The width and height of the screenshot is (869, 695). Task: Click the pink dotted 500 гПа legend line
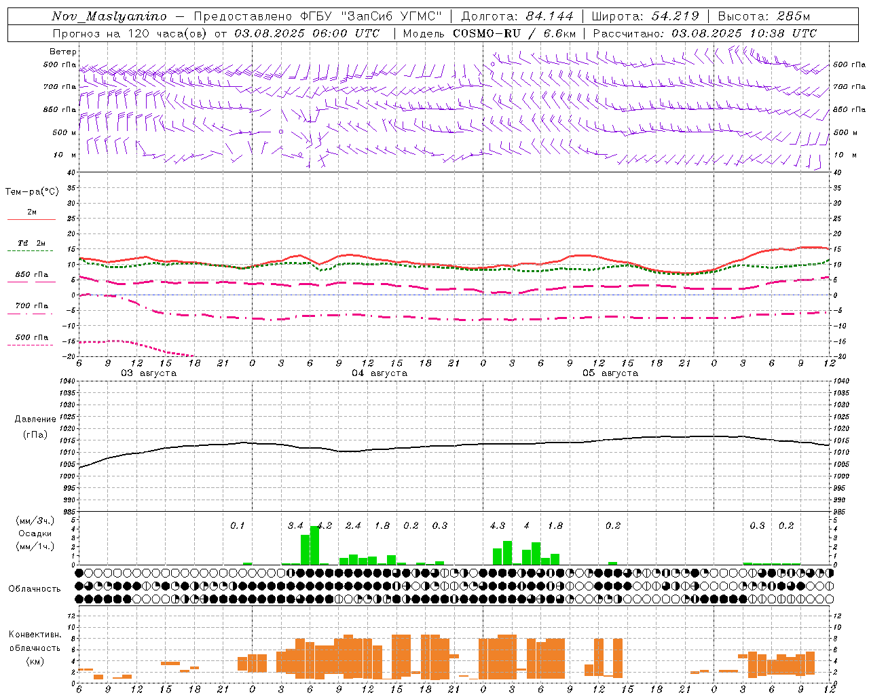30,345
